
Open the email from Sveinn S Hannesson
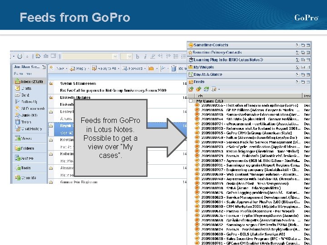click(118, 87)
